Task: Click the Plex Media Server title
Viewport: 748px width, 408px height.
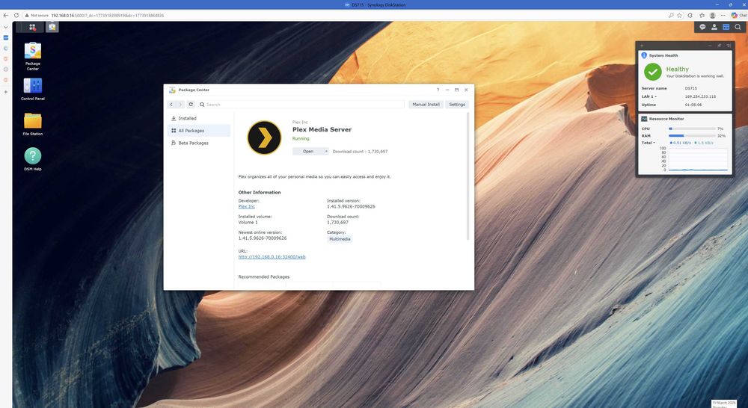Action: (x=322, y=129)
